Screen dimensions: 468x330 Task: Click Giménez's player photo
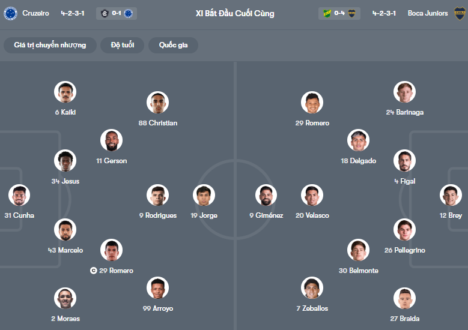(x=266, y=195)
